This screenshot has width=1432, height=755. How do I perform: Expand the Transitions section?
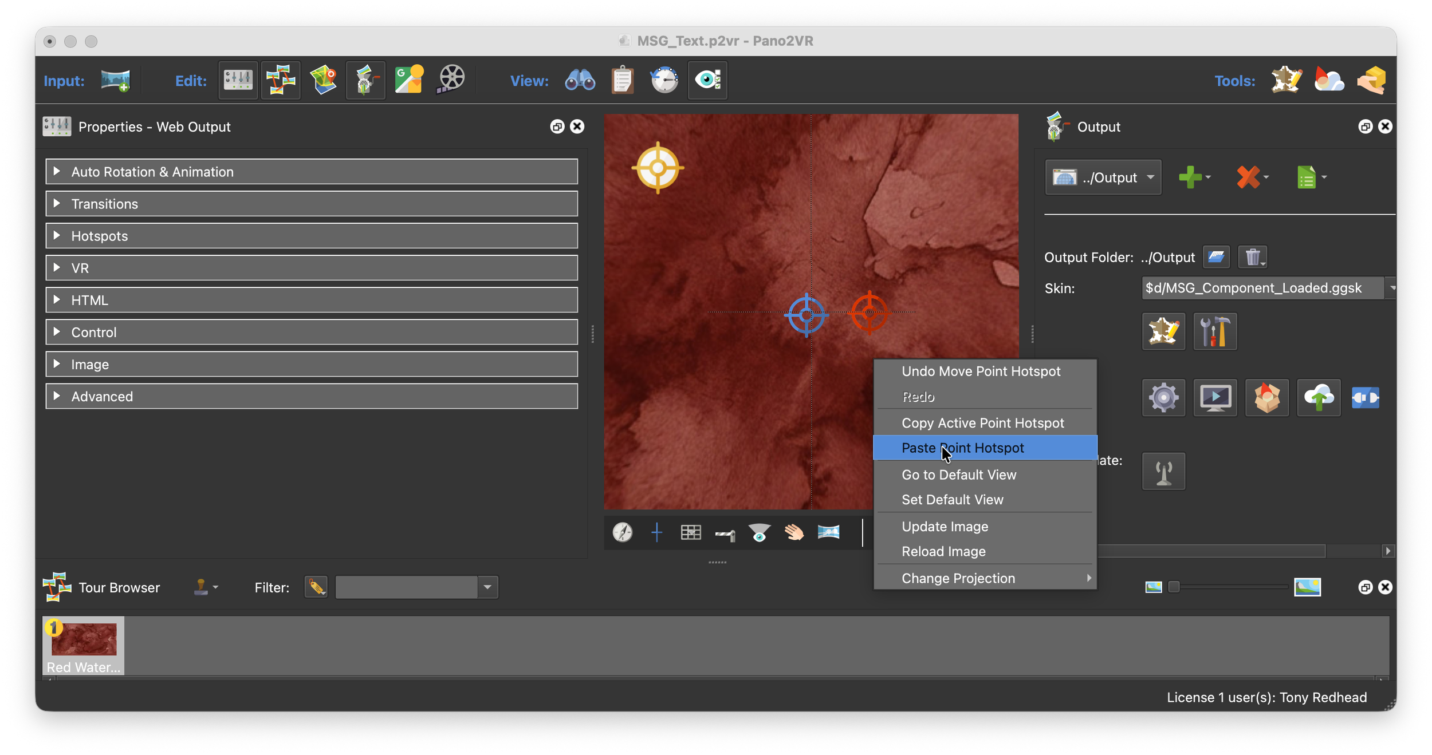[x=312, y=204]
